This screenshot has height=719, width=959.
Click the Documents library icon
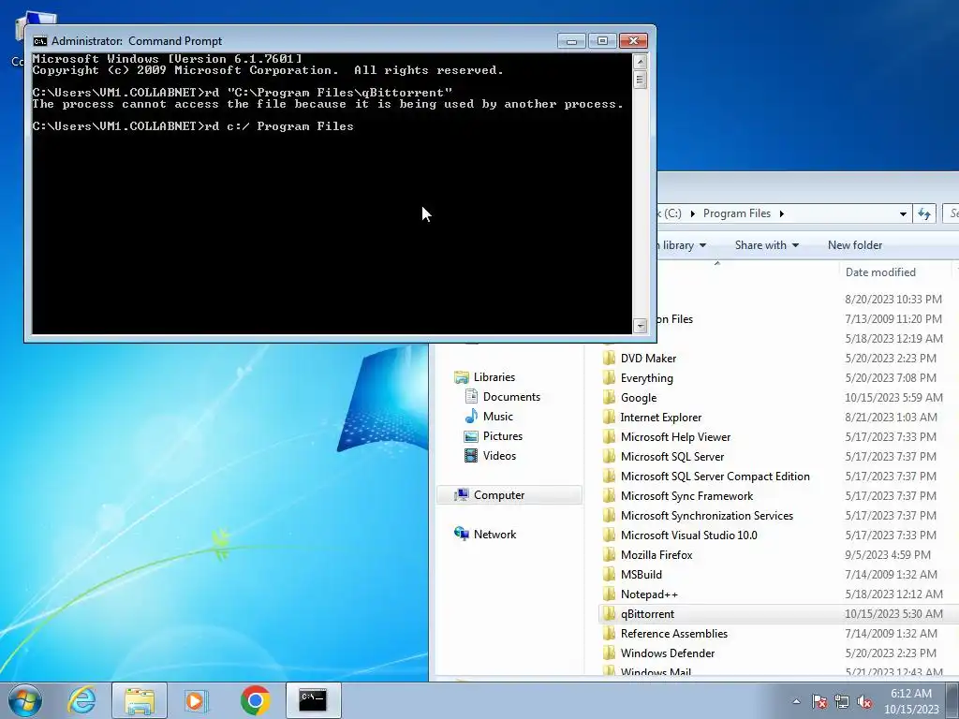tap(471, 396)
